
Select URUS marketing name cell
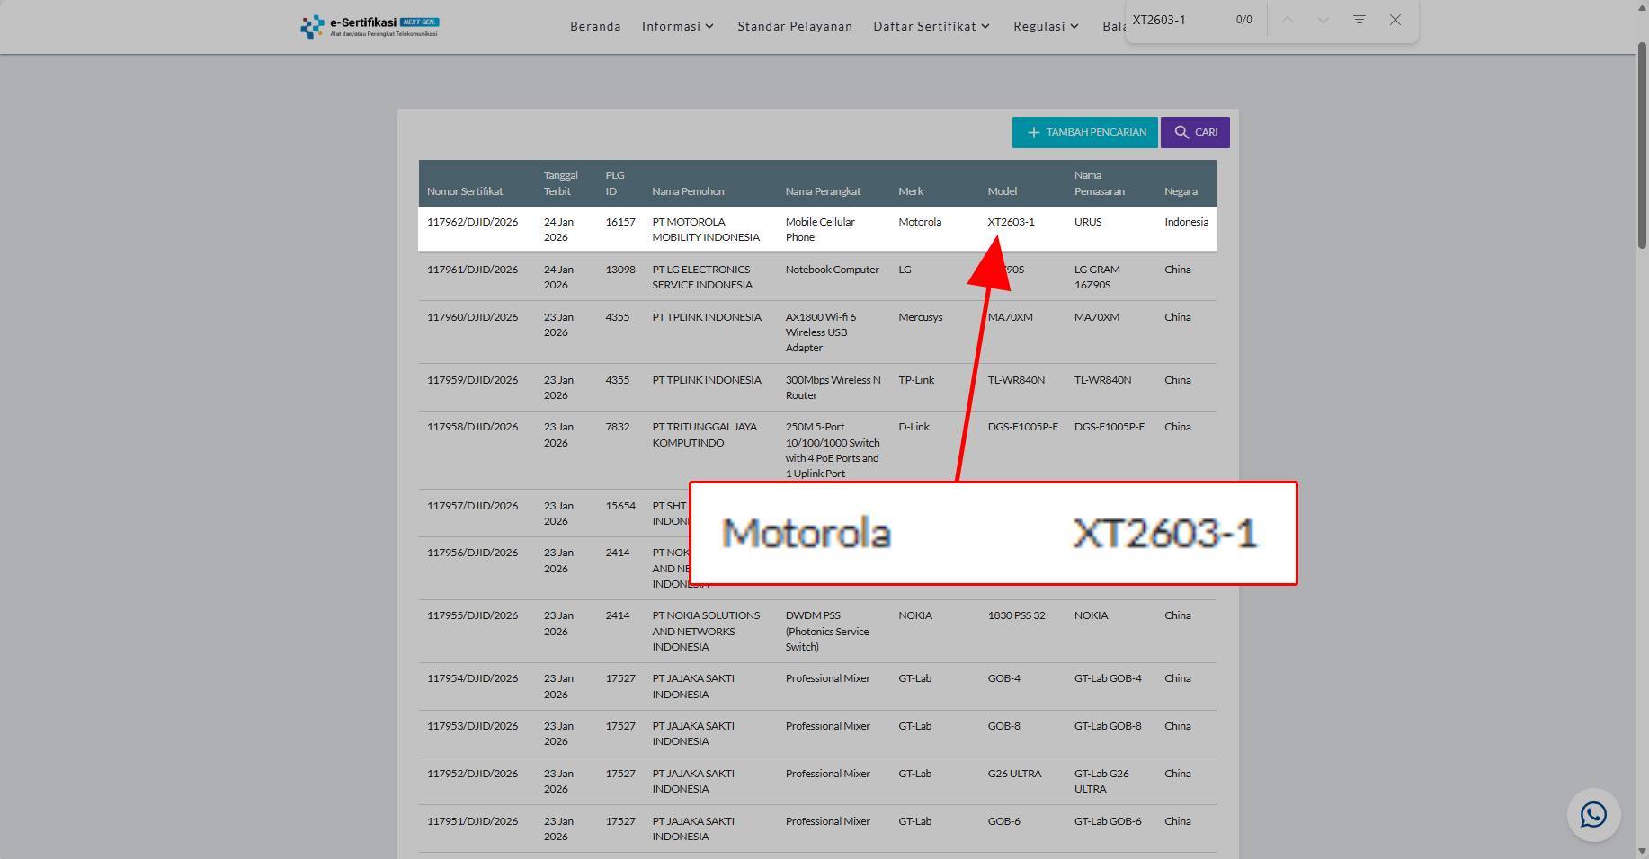click(1087, 222)
